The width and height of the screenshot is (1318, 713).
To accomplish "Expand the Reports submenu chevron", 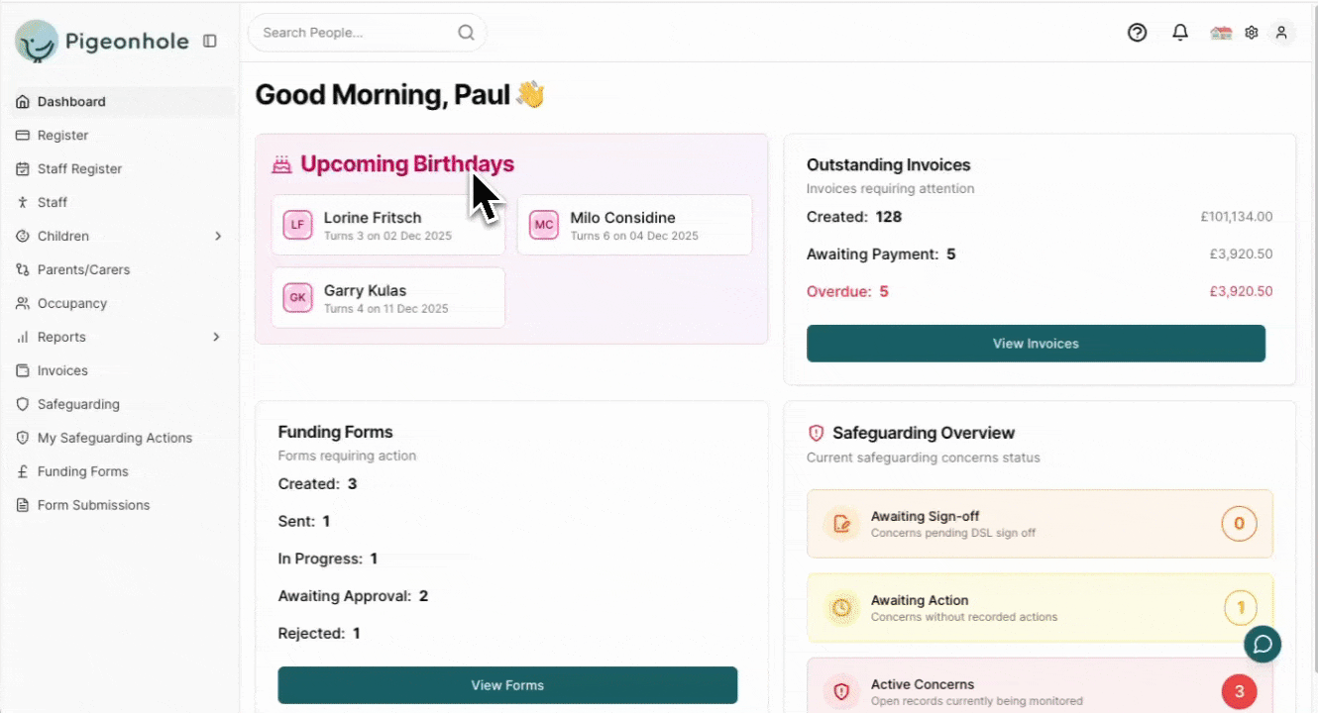I will point(216,337).
